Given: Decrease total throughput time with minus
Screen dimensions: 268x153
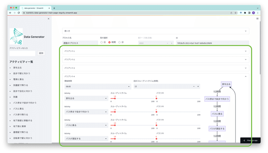Looking at the screenshot, I should [x=194, y=86].
